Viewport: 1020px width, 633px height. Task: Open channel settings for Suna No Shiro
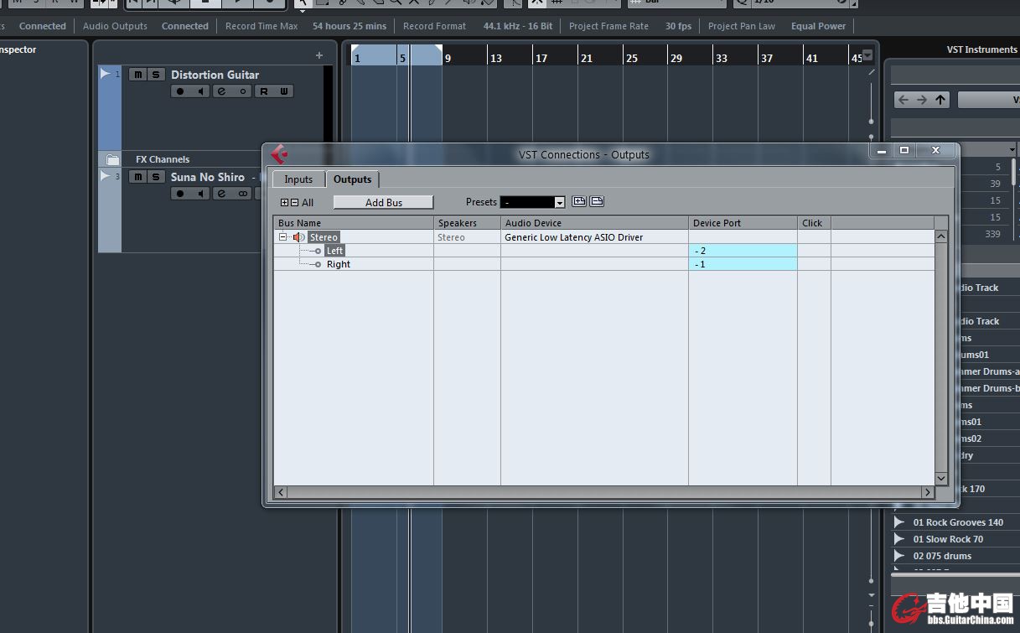pyautogui.click(x=222, y=194)
